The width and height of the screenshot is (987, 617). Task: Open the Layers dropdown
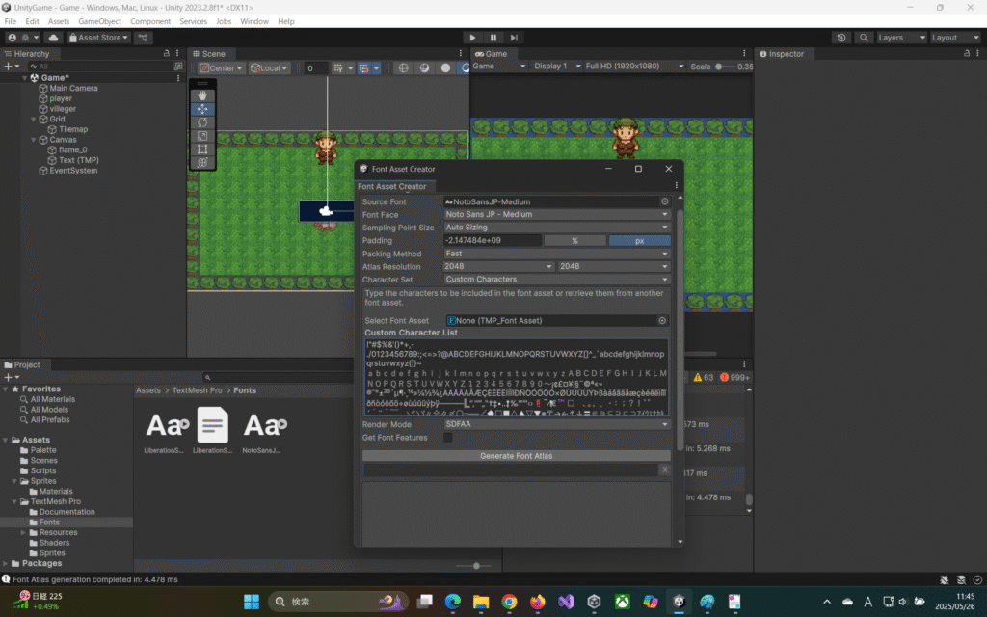902,38
